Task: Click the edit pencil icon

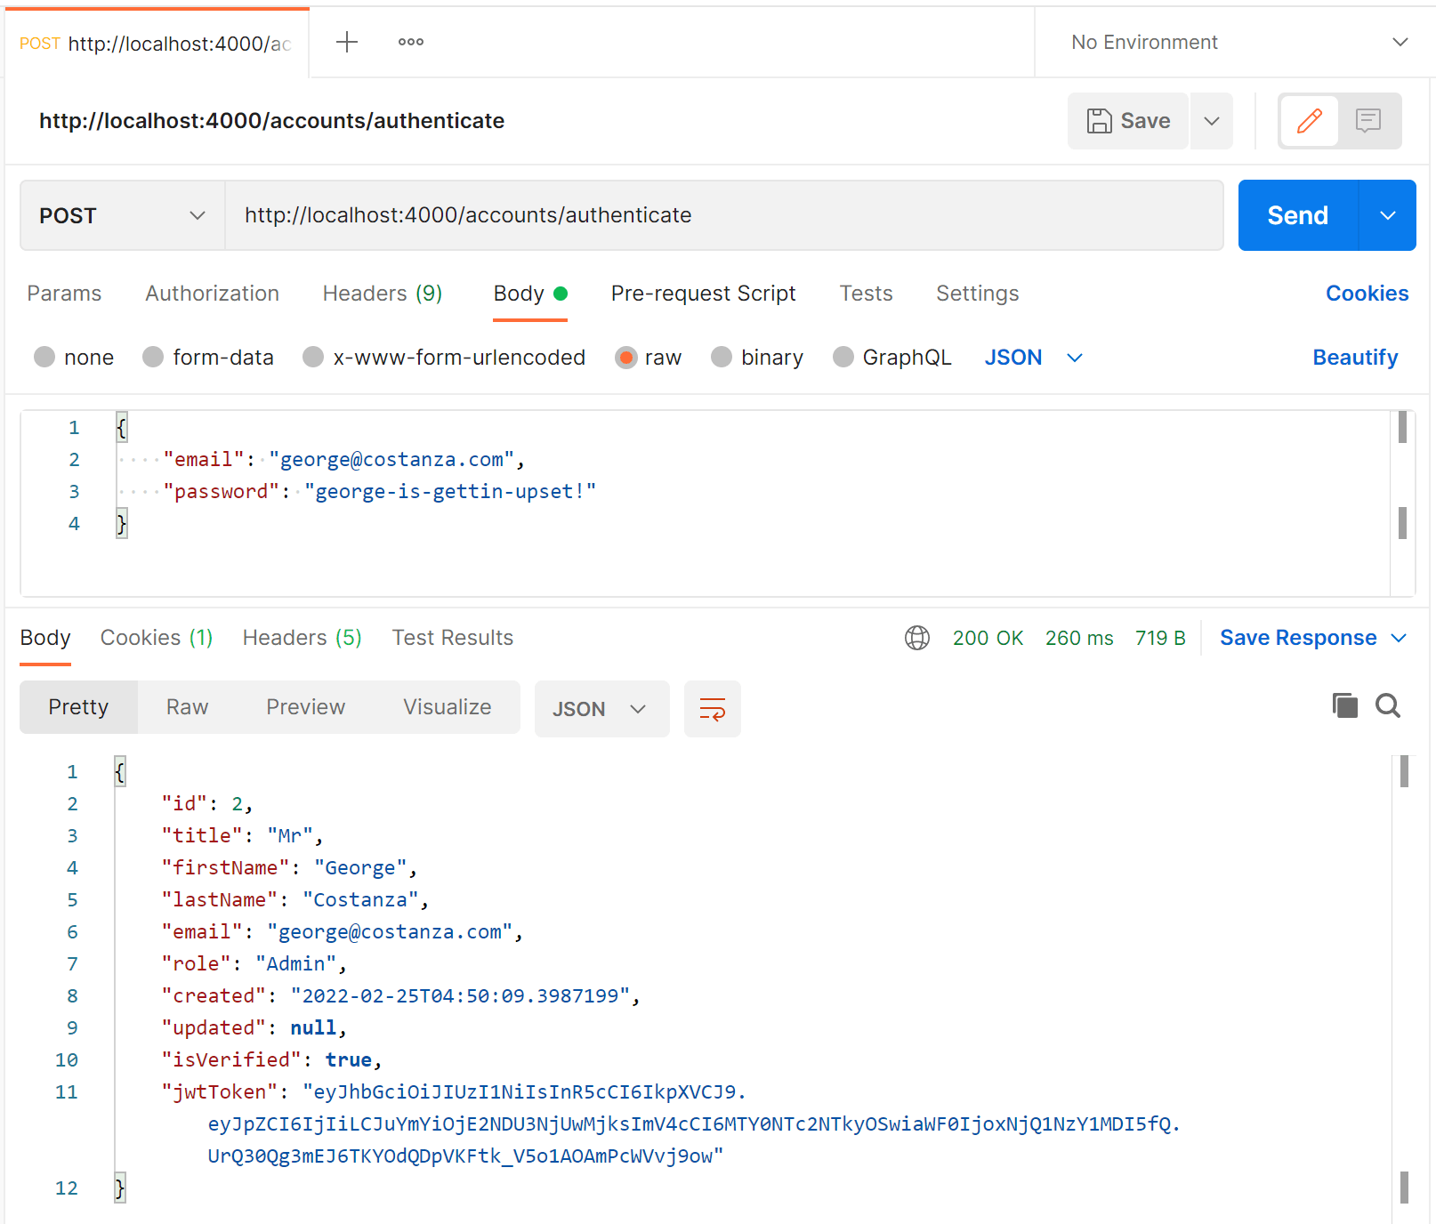Action: pos(1309,121)
